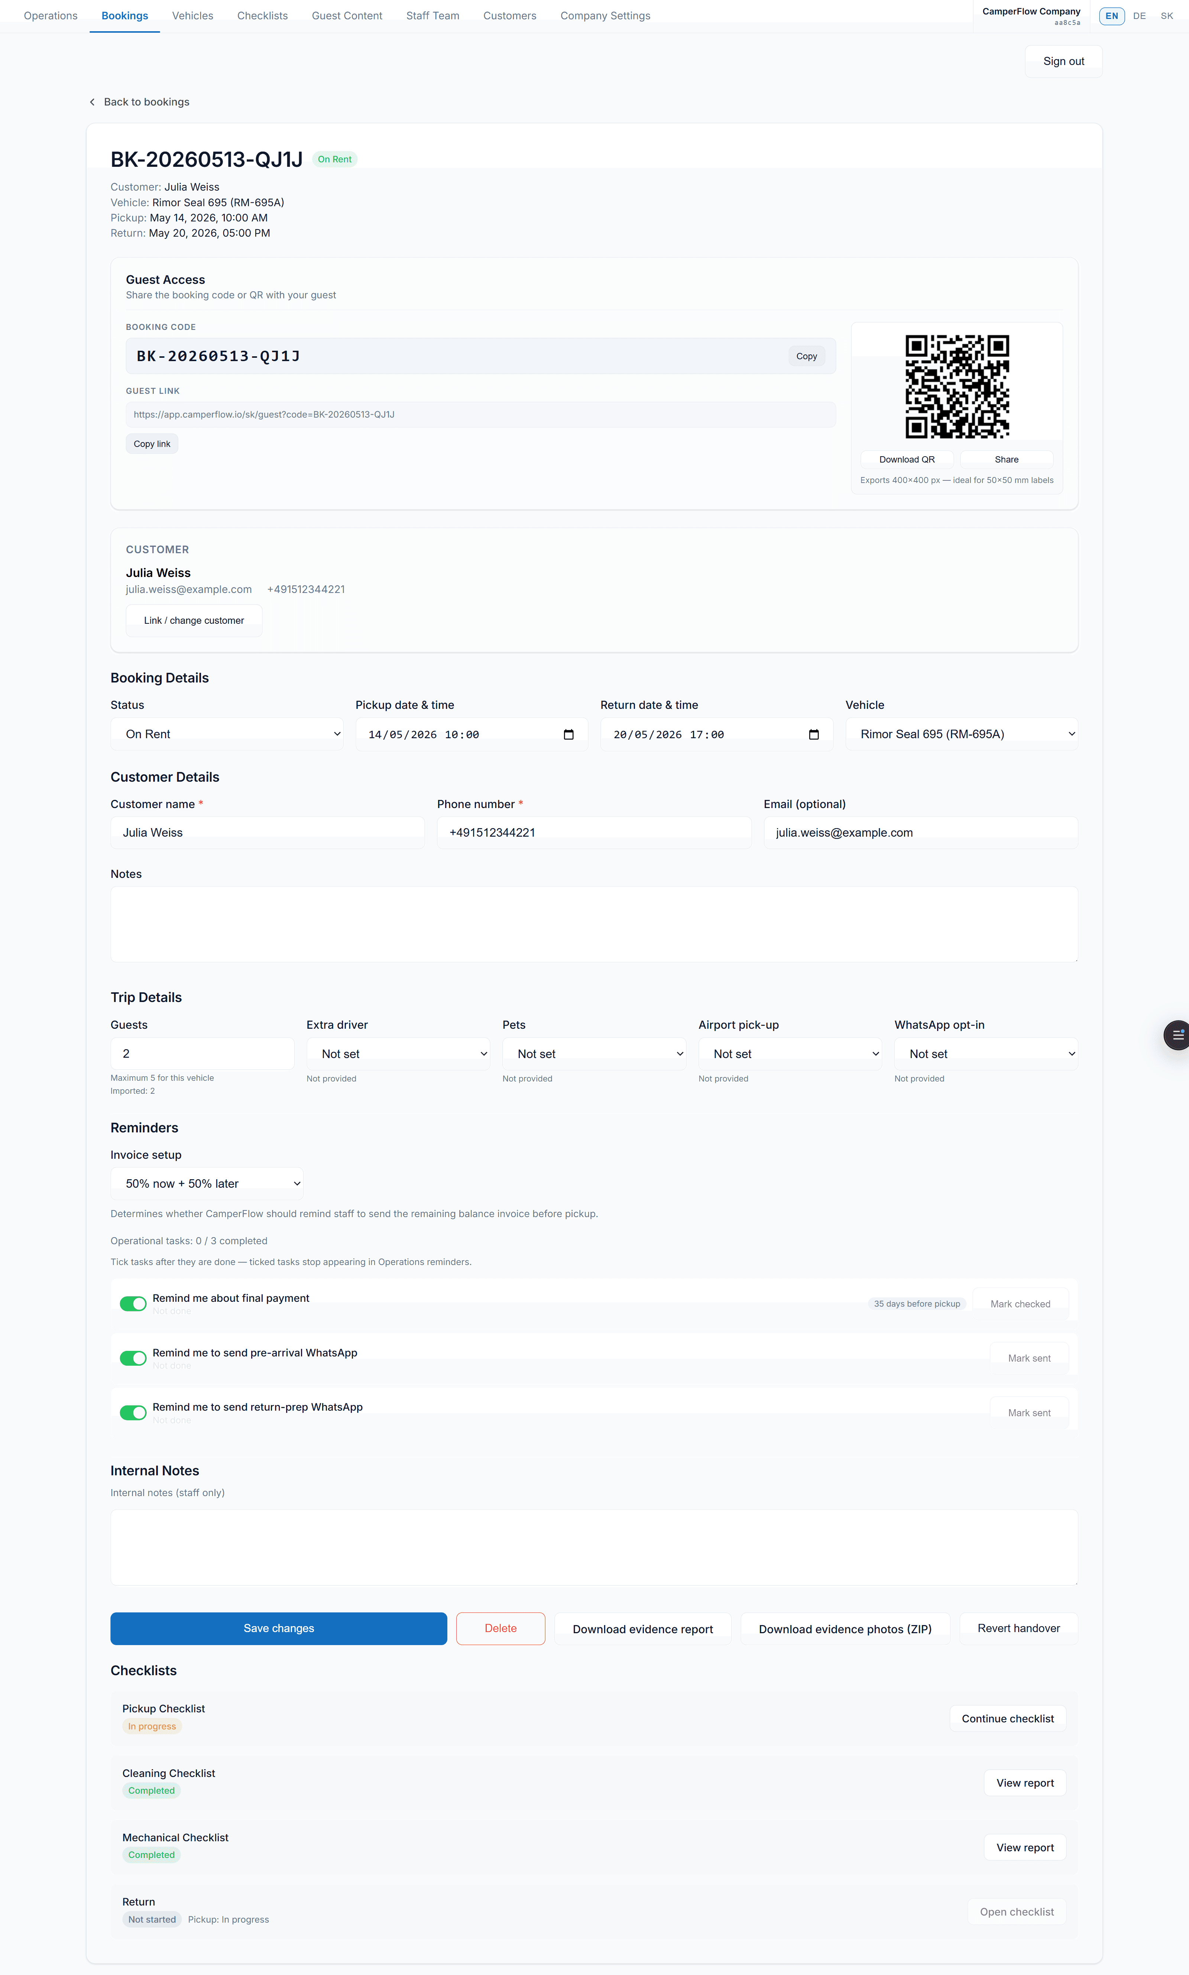Image resolution: width=1189 pixels, height=1975 pixels.
Task: Click the guest link URL field
Action: click(481, 415)
